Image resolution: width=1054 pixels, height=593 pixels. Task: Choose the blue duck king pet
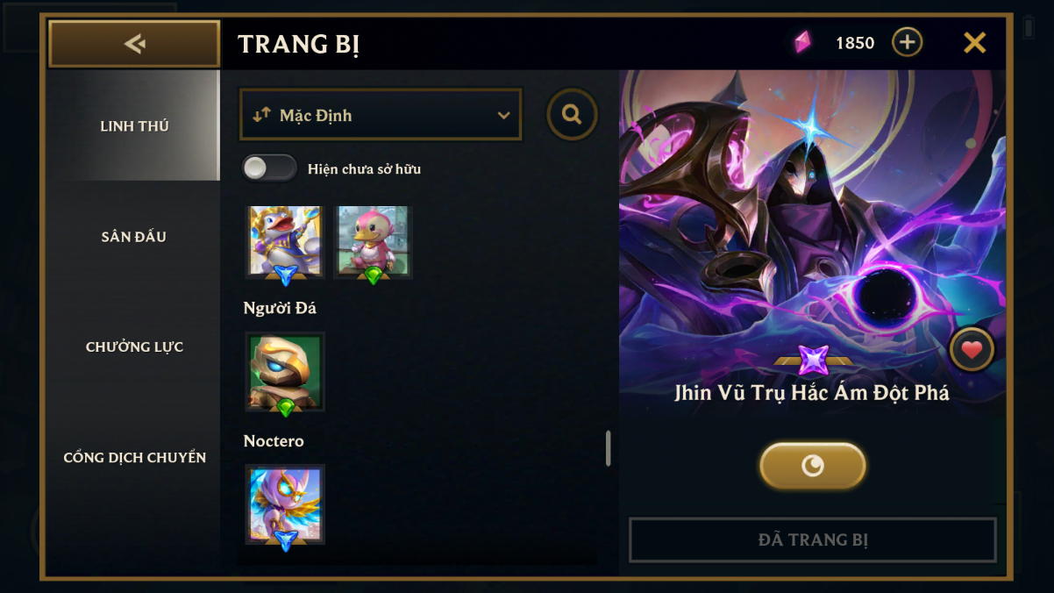pos(285,243)
